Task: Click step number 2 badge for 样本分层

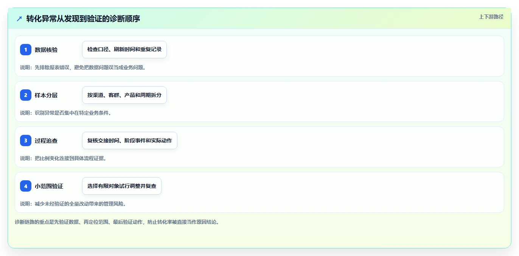Action: tap(26, 95)
